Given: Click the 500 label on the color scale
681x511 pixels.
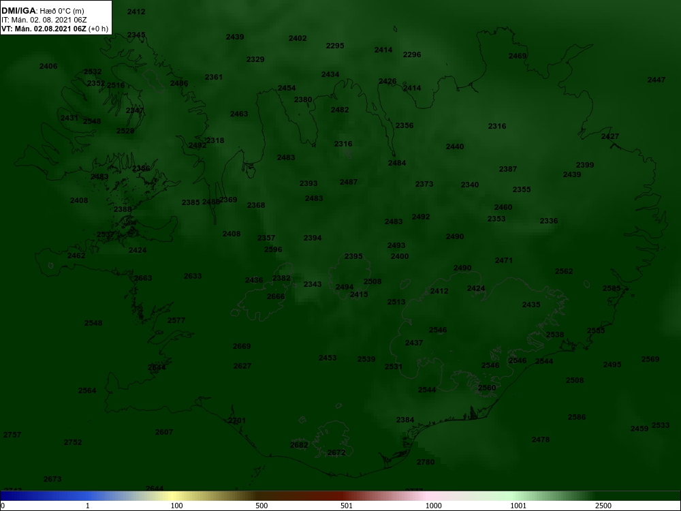Looking at the screenshot, I should point(262,506).
